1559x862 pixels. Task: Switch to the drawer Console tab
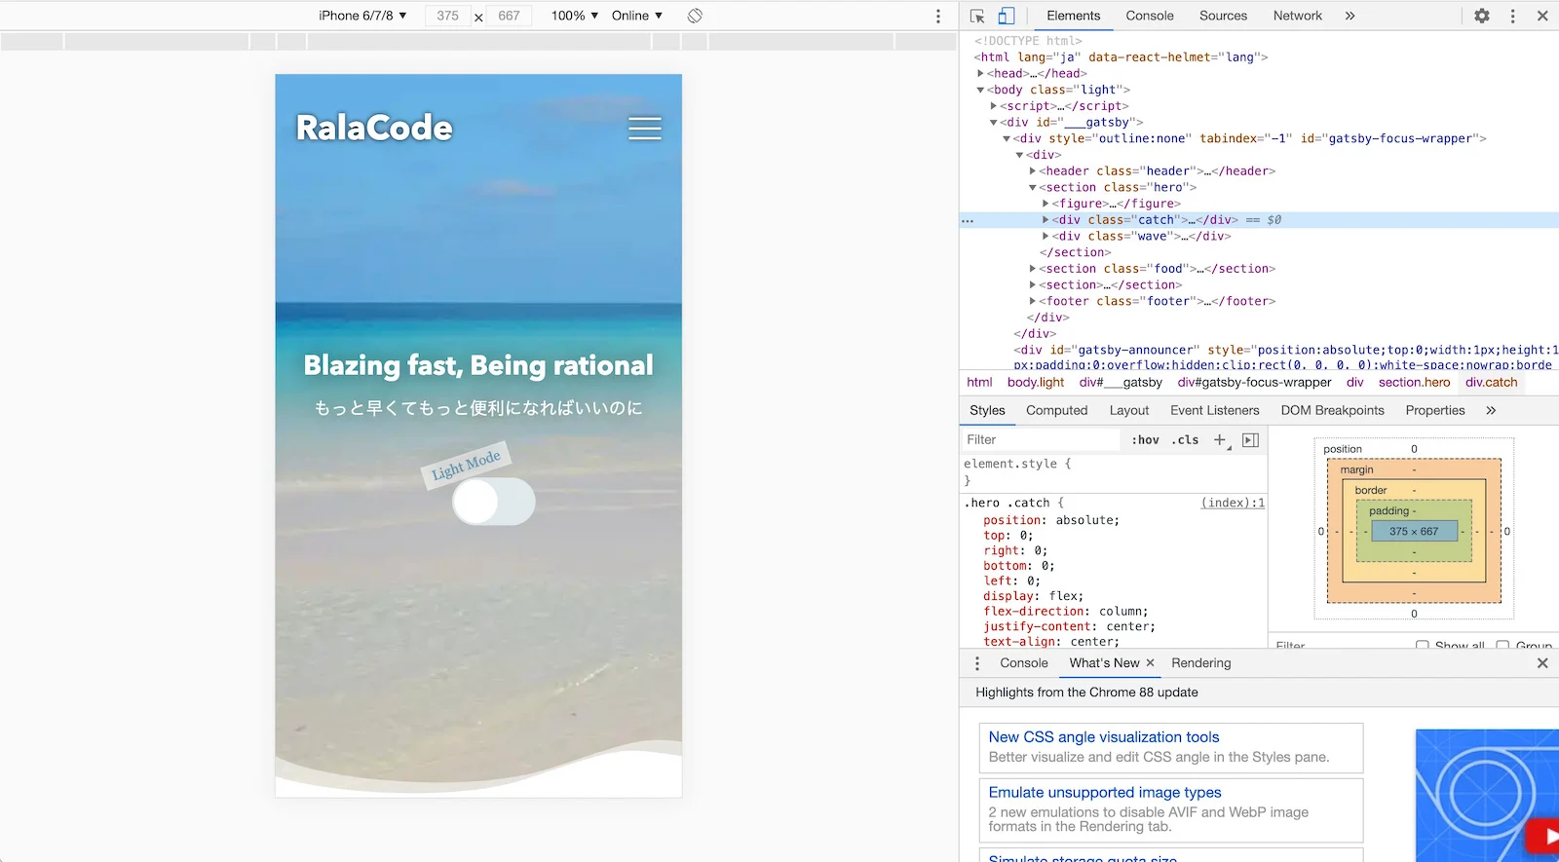coord(1024,663)
